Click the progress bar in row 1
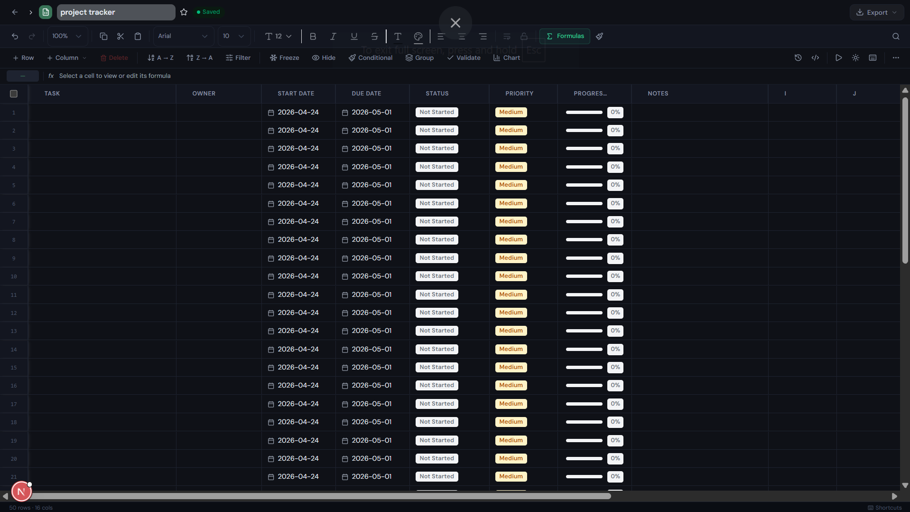Image resolution: width=910 pixels, height=512 pixels. coord(584,113)
